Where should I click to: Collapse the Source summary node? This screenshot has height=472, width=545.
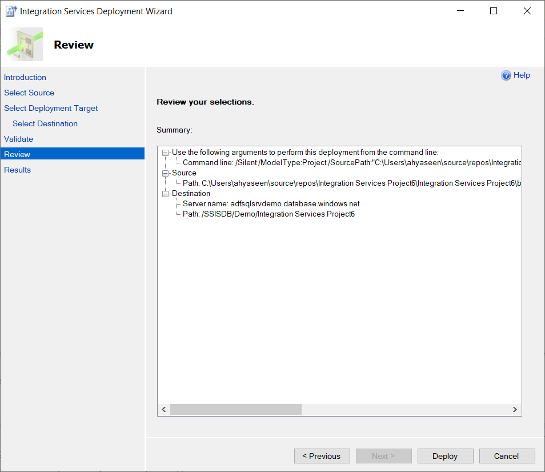pyautogui.click(x=165, y=173)
